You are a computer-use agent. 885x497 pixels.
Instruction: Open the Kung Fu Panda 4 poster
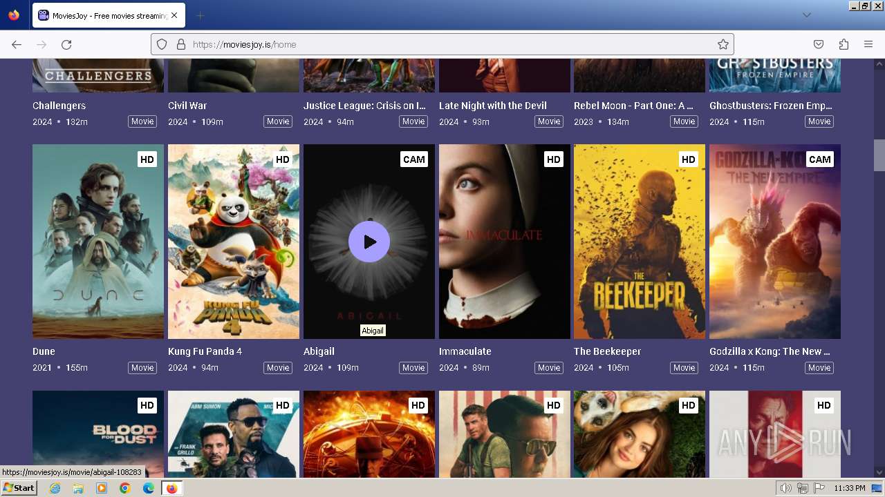point(234,242)
